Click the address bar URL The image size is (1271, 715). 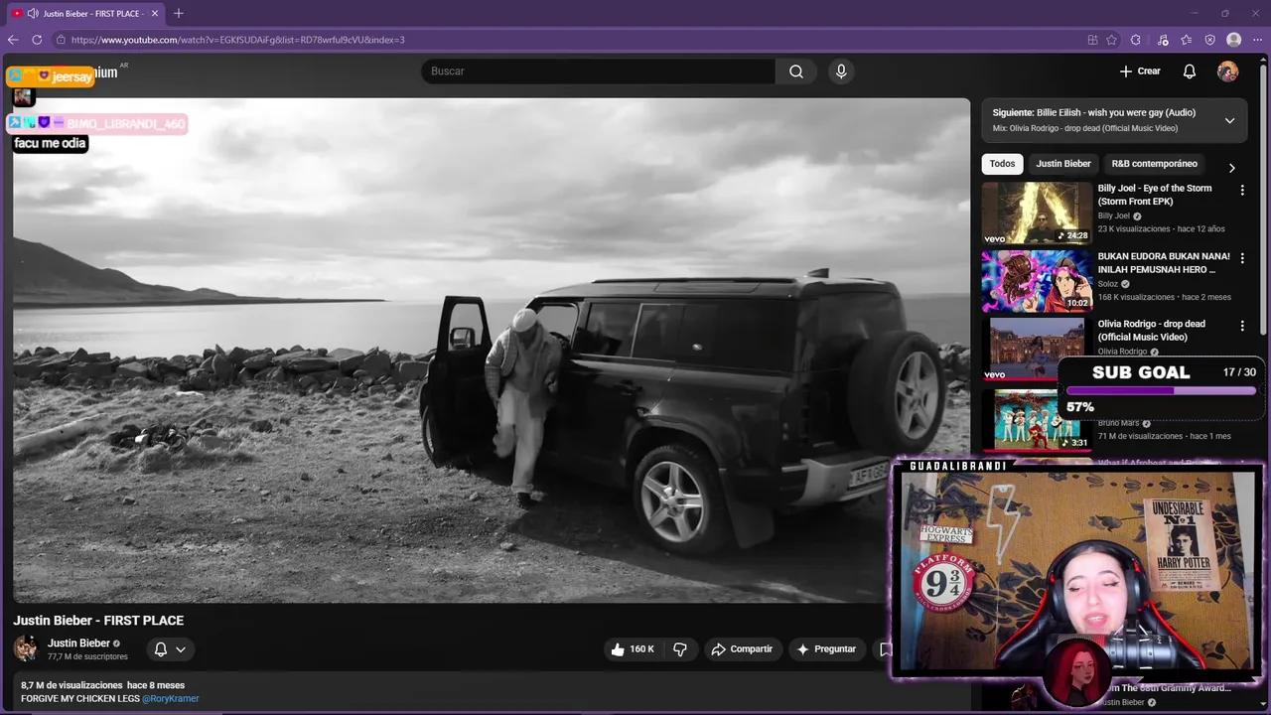[238, 40]
